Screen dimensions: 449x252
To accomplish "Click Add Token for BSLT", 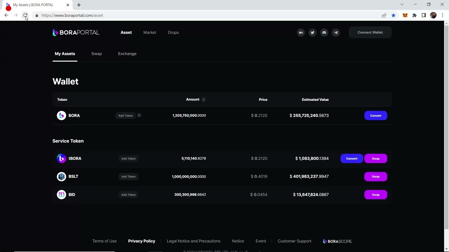I will point(128,177).
